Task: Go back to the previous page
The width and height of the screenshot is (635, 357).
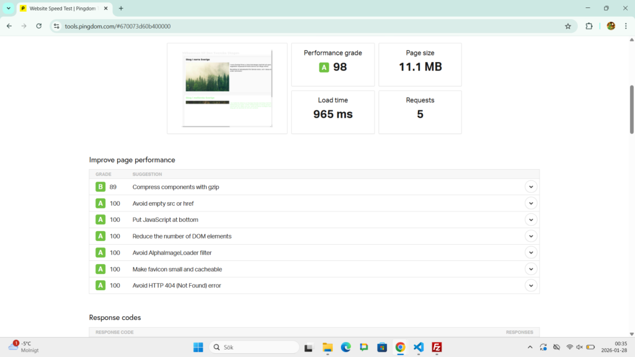Action: (9, 26)
